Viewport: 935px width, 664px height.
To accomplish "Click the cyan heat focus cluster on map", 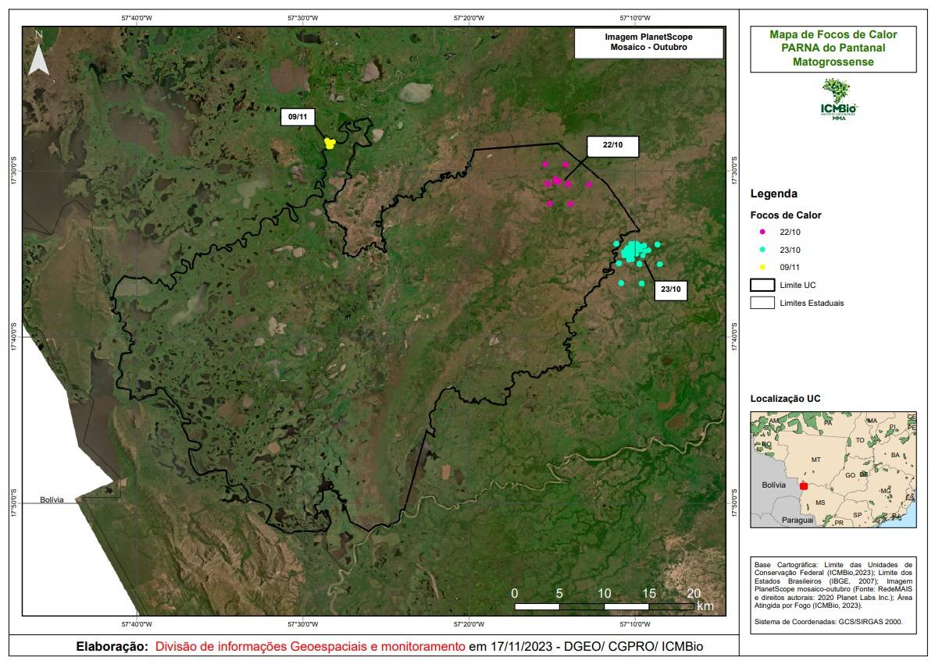I will [x=634, y=250].
